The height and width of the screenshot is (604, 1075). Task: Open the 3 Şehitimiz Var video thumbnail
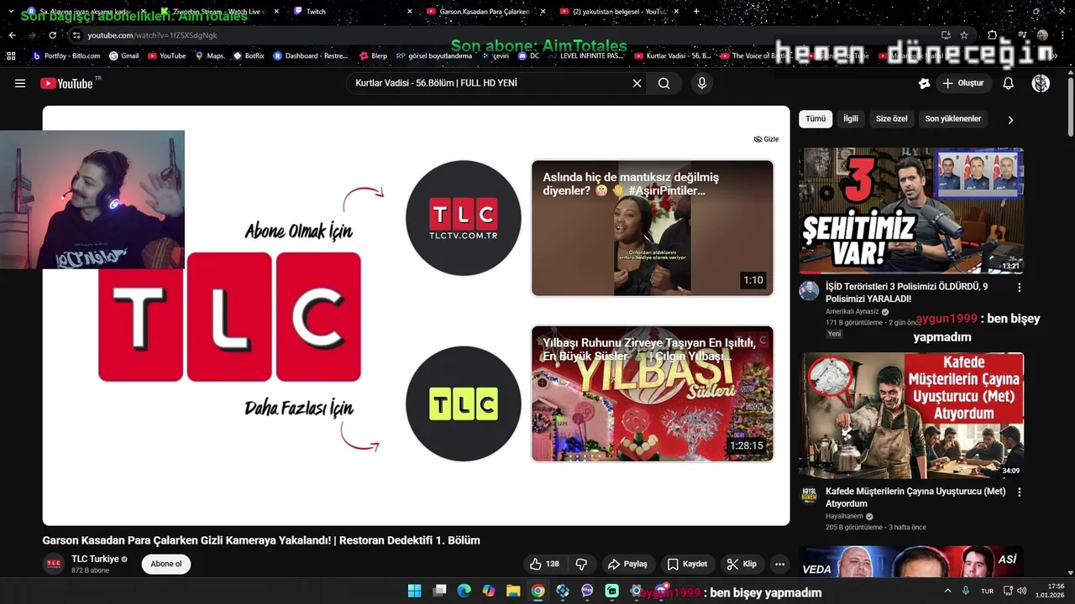pos(911,211)
